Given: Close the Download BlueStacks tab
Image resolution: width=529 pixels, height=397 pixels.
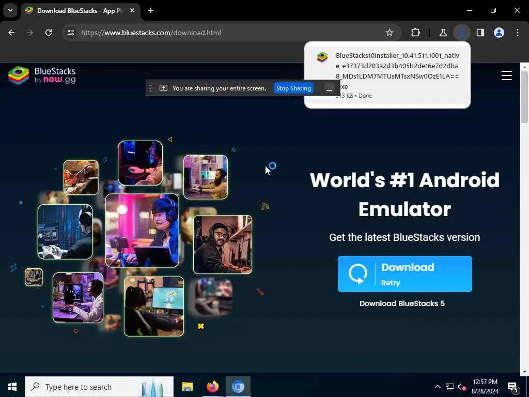Looking at the screenshot, I should 132,11.
